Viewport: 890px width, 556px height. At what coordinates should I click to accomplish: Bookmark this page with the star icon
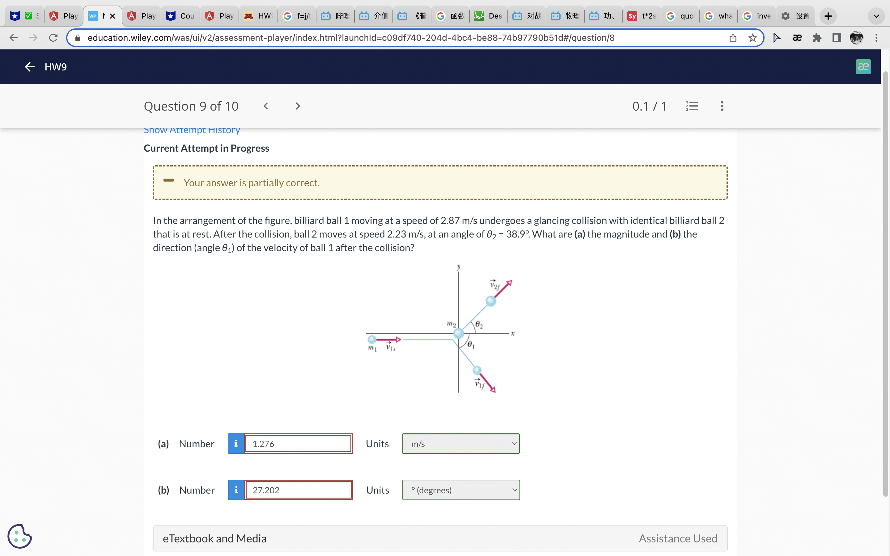pos(752,38)
